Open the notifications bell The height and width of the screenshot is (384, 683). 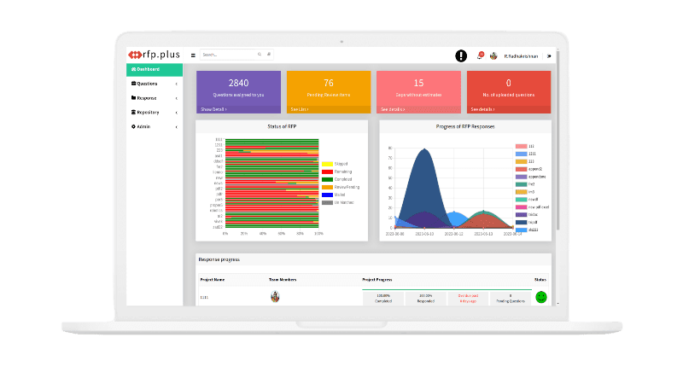[x=480, y=55]
